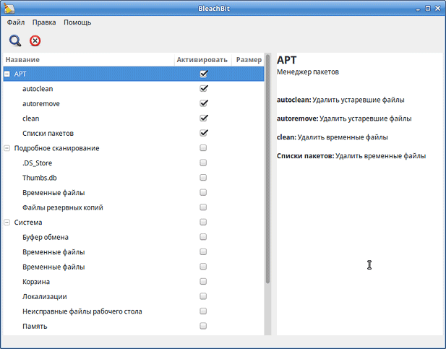The height and width of the screenshot is (349, 446).
Task: Enable the Файлы резервных копий checkbox
Action: (x=203, y=207)
